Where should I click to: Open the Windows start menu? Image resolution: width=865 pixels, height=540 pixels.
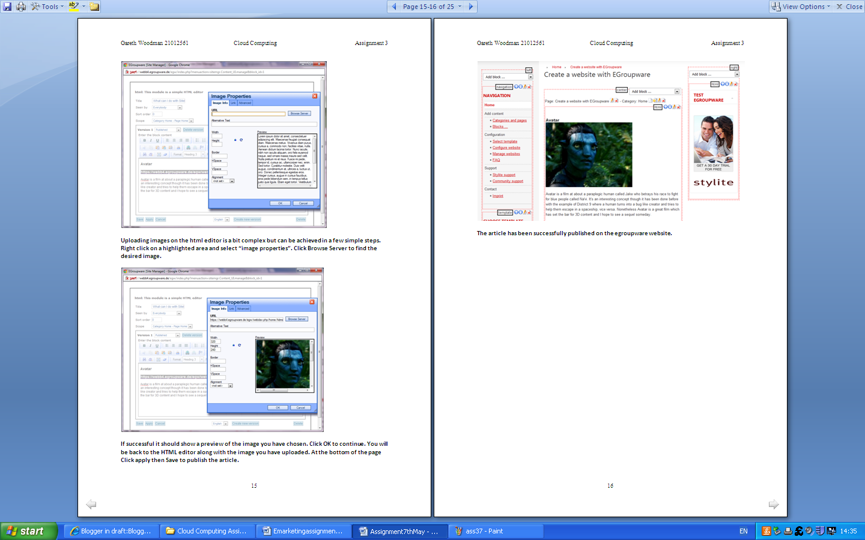coord(29,531)
